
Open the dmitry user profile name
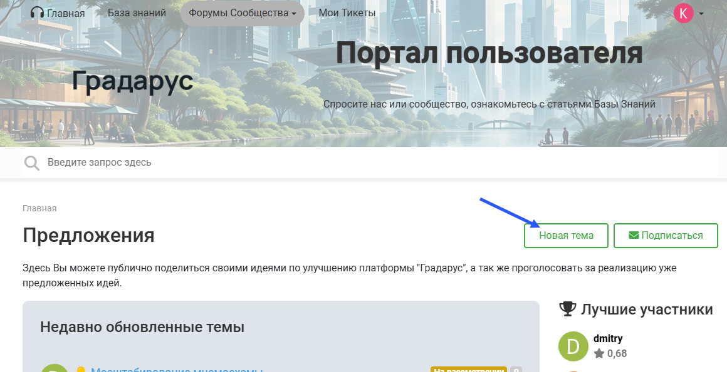pyautogui.click(x=607, y=339)
